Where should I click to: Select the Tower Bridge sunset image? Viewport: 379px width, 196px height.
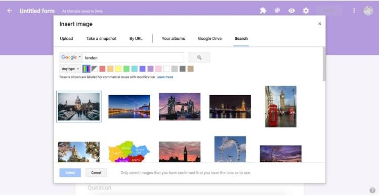pyautogui.click(x=180, y=106)
